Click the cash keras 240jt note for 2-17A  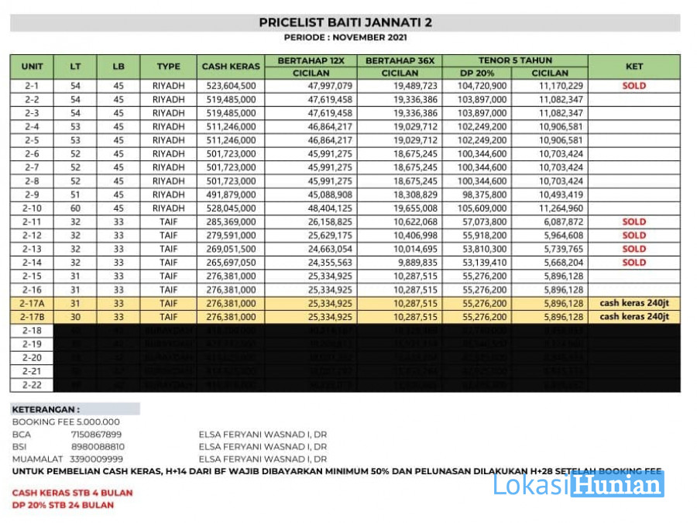633,303
